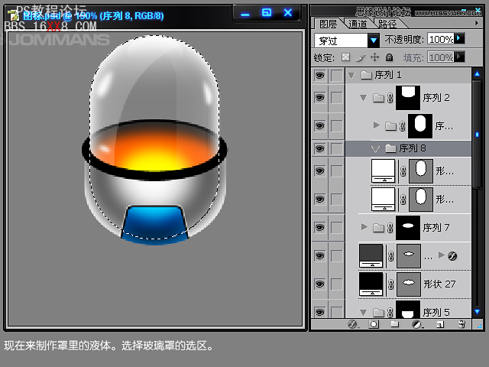The width and height of the screenshot is (489, 367).
Task: Open the add layer style fx button
Action: [x=353, y=324]
